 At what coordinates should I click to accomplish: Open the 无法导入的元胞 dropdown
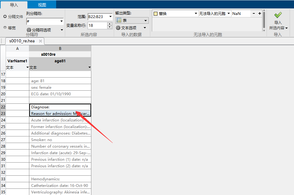pos(229,13)
